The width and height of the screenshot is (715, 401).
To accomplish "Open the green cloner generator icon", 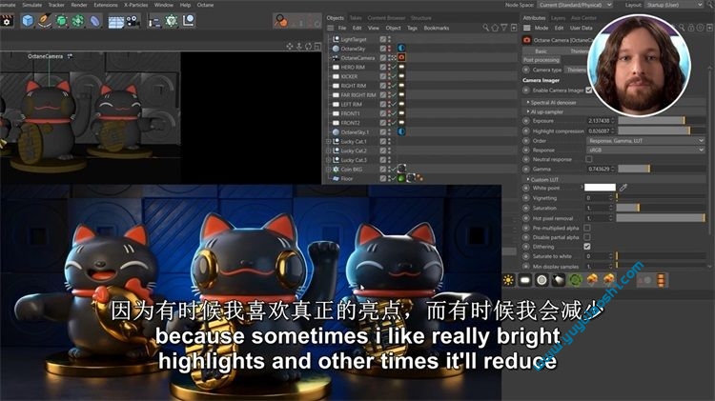I will [78, 21].
